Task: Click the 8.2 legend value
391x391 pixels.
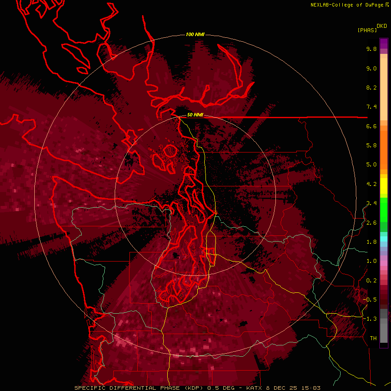Action: click(371, 87)
